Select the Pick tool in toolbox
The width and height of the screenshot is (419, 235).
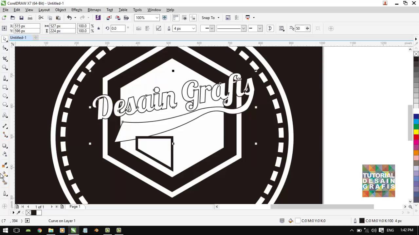(x=5, y=39)
